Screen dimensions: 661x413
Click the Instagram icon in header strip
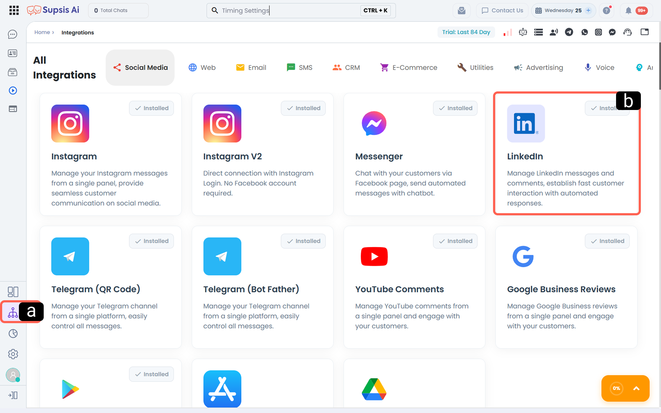(598, 32)
